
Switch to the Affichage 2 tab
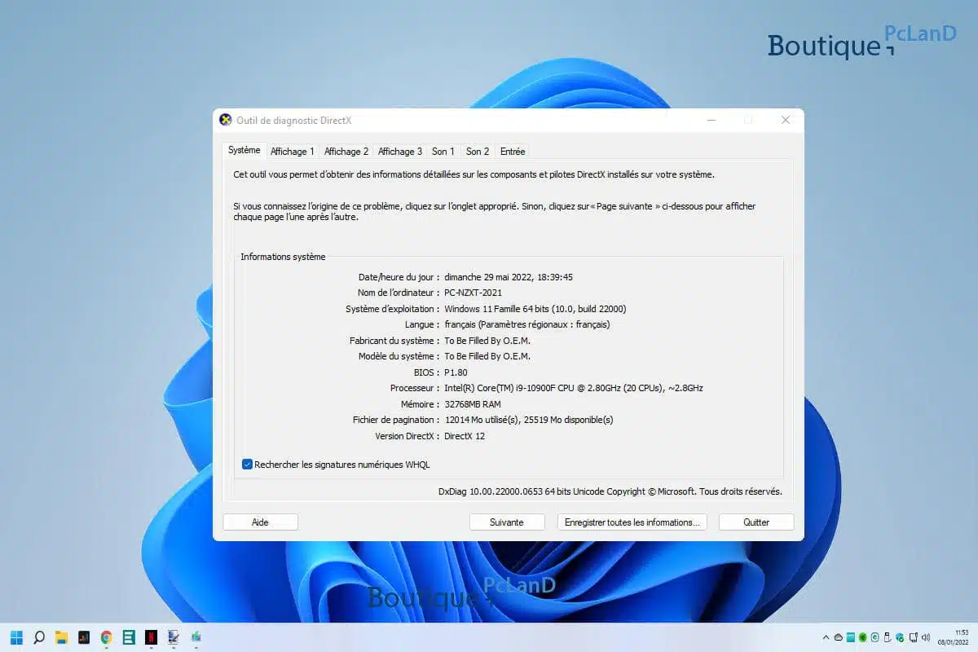[346, 152]
